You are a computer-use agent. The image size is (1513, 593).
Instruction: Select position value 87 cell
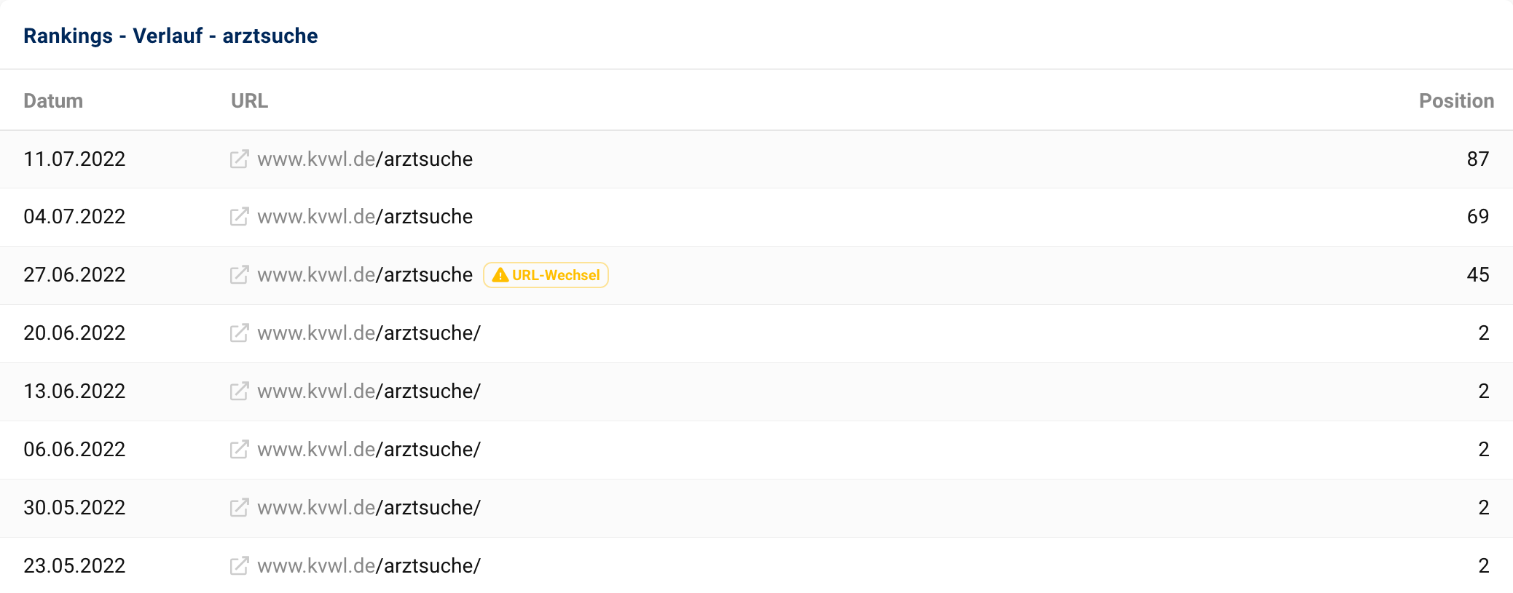coord(1477,159)
